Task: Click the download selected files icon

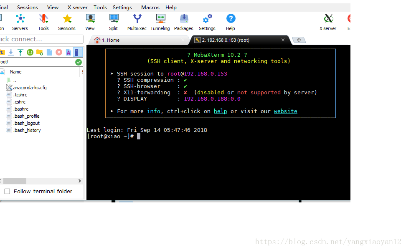Action: coord(11,52)
